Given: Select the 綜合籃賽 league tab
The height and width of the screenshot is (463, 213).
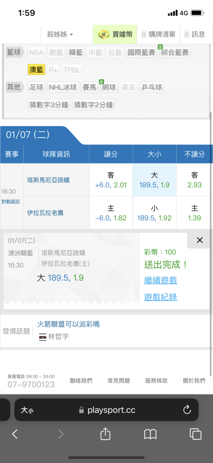Looking at the screenshot, I should (175, 53).
